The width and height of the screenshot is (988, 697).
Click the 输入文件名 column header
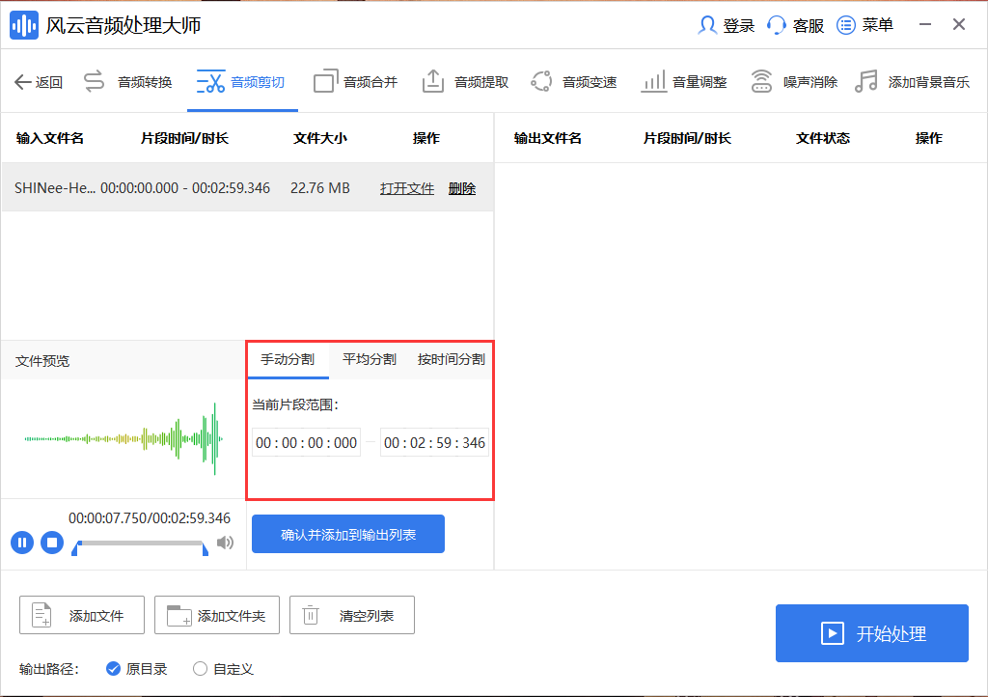[x=50, y=138]
